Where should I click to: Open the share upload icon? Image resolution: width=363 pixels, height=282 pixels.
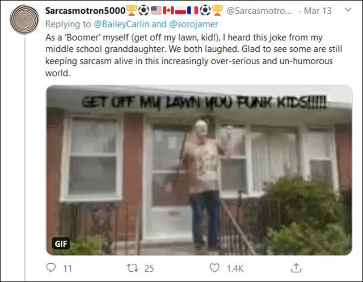(296, 268)
